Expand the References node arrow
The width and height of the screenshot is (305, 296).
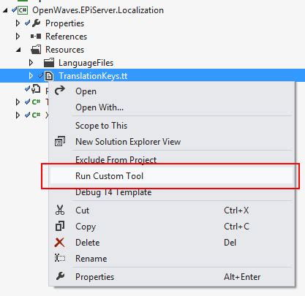pyautogui.click(x=18, y=37)
